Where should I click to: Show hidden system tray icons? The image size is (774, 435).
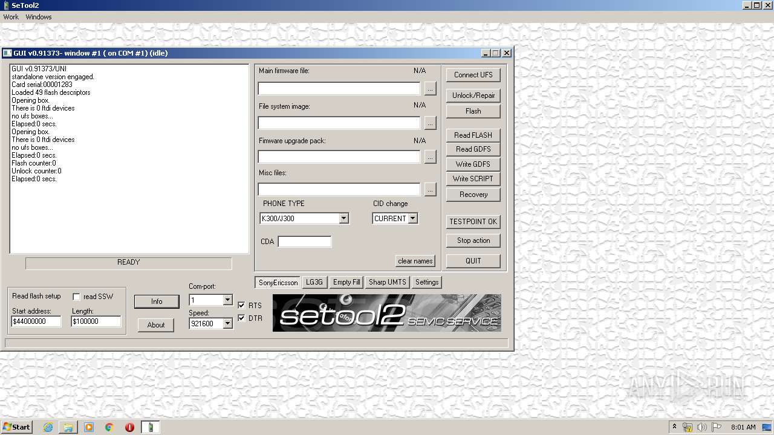674,427
